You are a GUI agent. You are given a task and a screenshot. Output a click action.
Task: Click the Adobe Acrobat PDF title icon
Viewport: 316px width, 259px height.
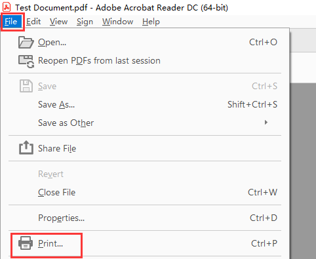coord(7,7)
